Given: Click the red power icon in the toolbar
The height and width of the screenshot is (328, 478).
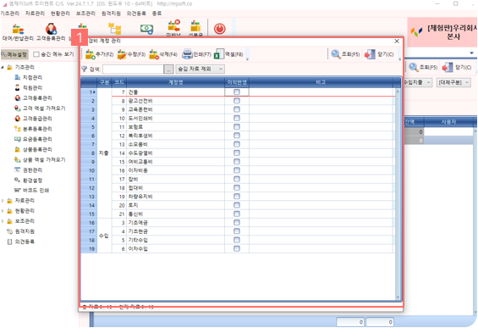Looking at the screenshot, I should pos(219,29).
